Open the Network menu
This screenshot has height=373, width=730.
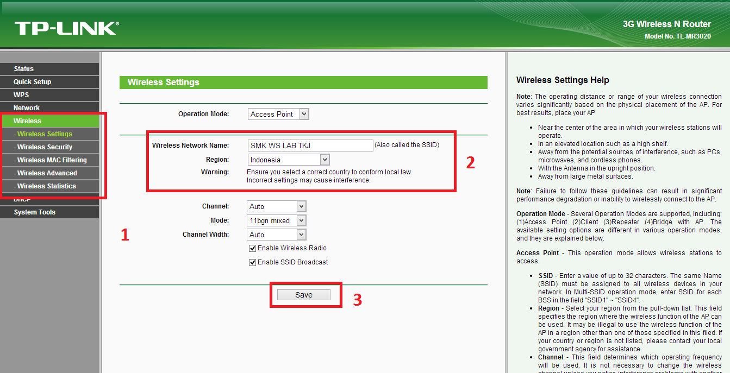49,108
